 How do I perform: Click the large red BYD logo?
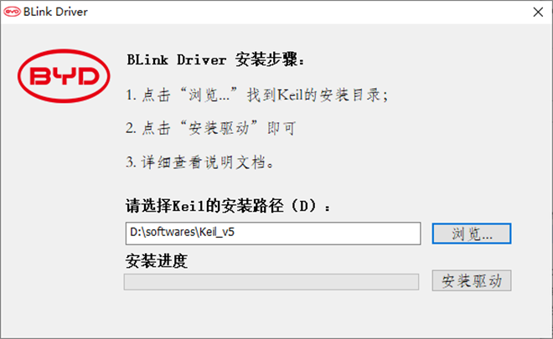point(64,76)
